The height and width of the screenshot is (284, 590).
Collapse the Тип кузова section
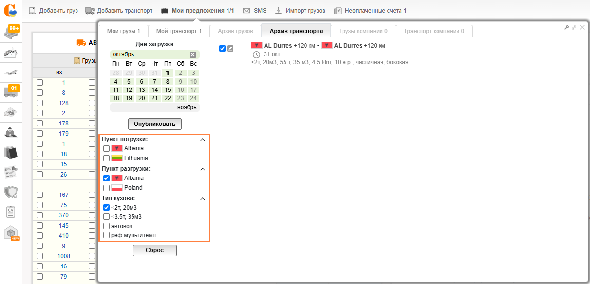(x=203, y=199)
